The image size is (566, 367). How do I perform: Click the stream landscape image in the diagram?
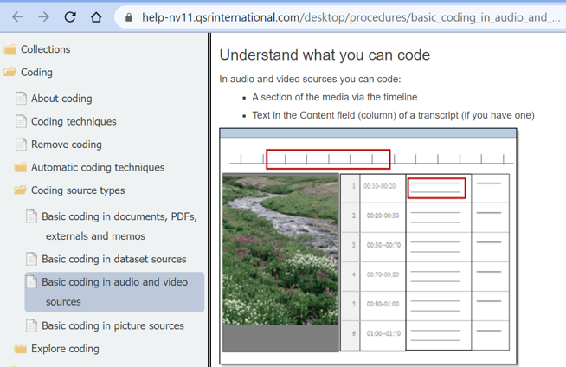(280, 249)
